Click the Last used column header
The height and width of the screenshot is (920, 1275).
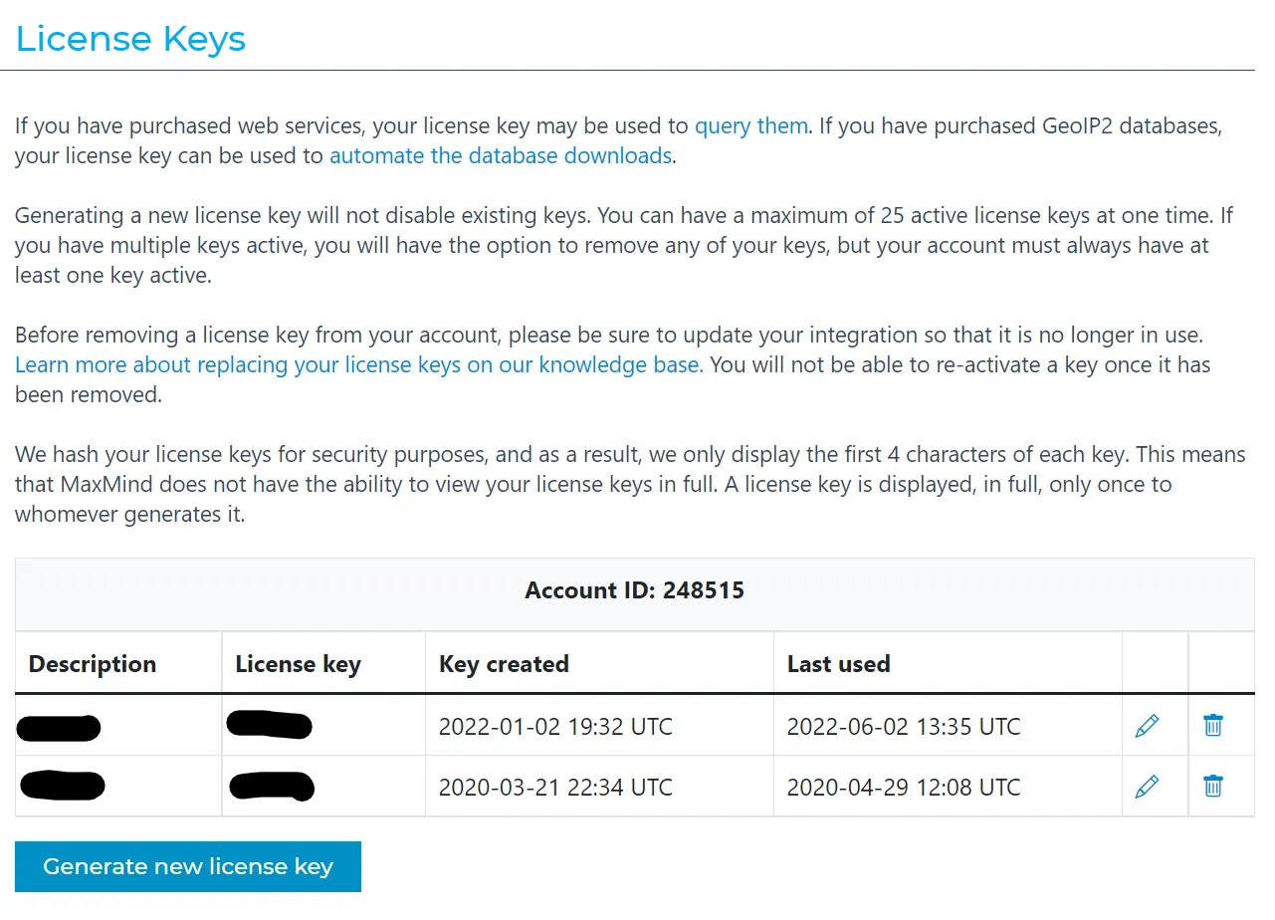click(838, 664)
